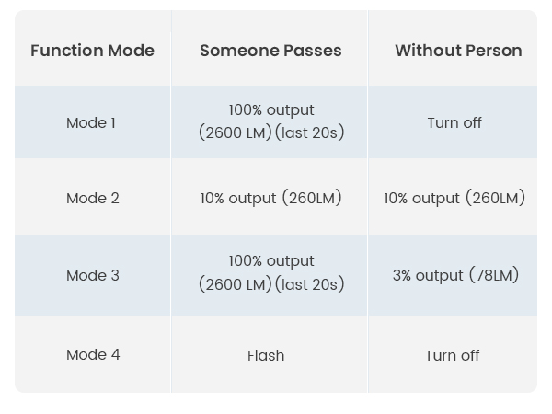This screenshot has width=552, height=414.
Task: Select "100% output" text in Mode 3 row
Action: coord(271,261)
